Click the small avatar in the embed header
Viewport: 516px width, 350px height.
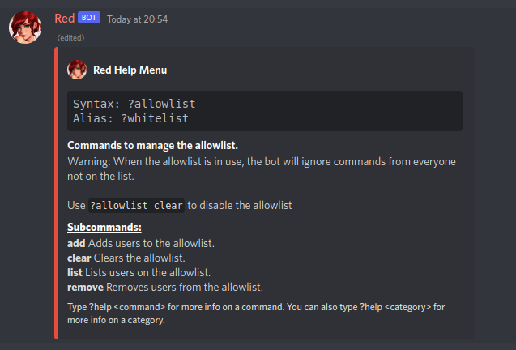click(77, 70)
